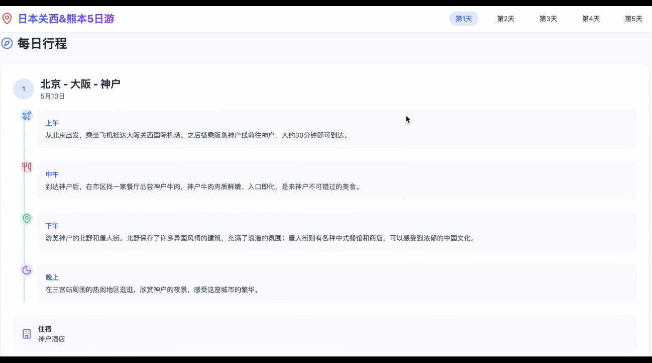Click the compass icon beside 每日行程
Image resolution: width=652 pixels, height=363 pixels.
tap(7, 43)
